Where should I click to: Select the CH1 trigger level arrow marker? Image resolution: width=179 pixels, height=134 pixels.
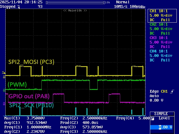[3, 73]
